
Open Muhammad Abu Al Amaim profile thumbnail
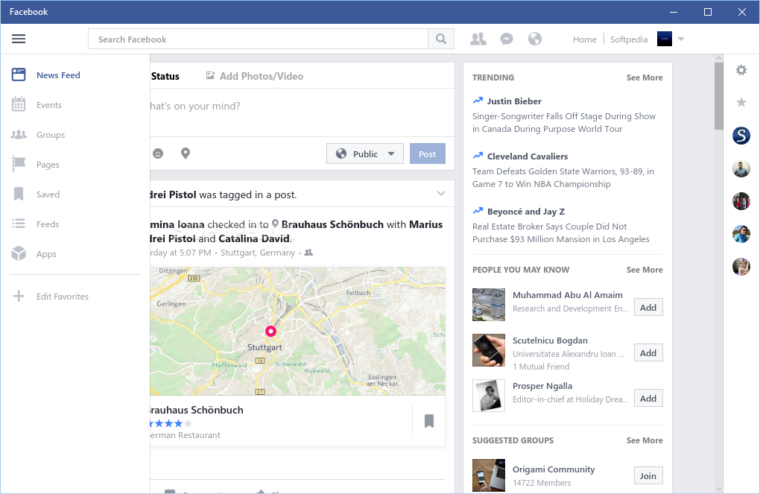click(489, 305)
